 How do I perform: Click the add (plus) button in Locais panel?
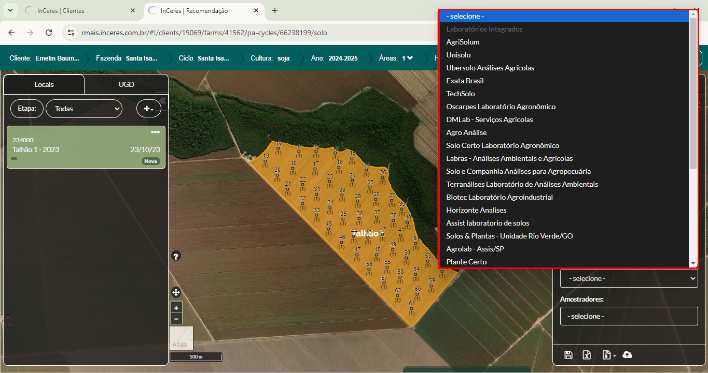[149, 109]
